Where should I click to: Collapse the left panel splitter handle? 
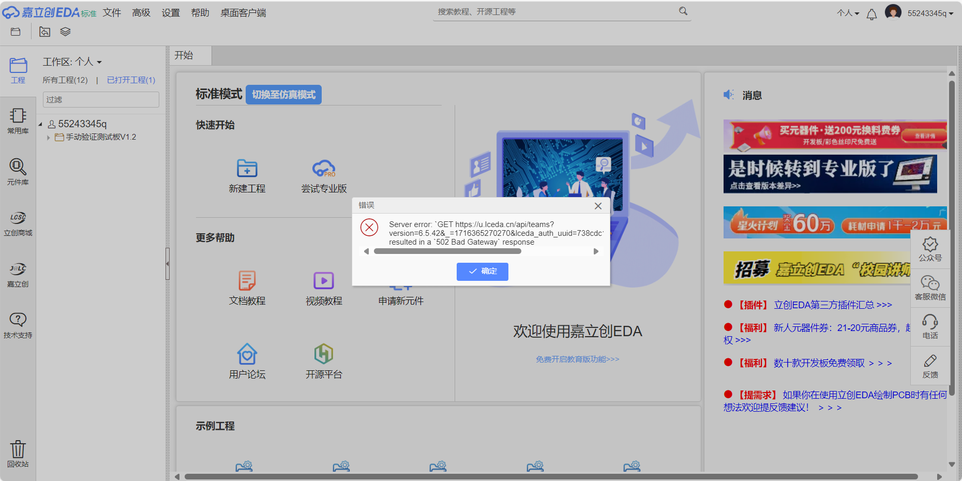pos(167,264)
